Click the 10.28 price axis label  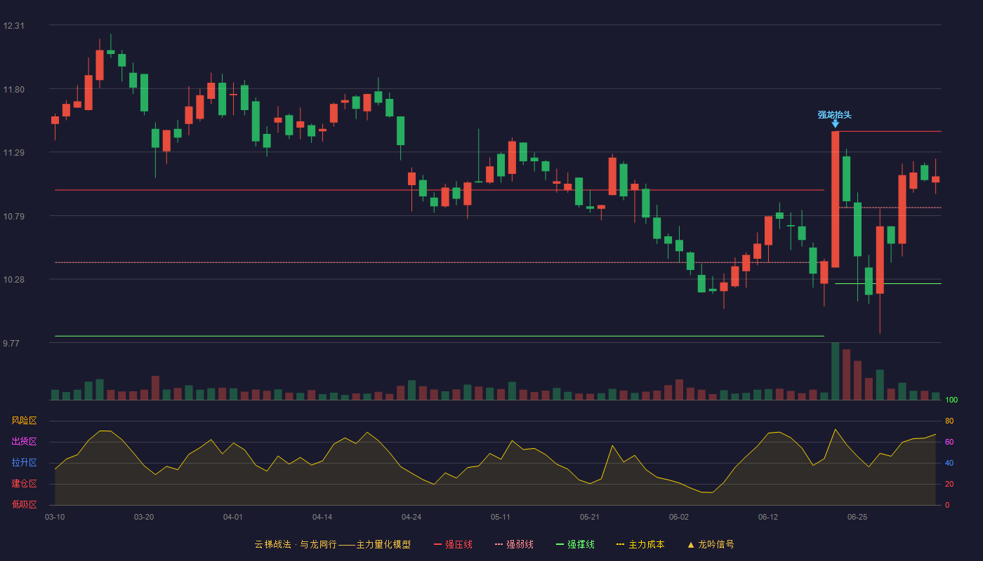tap(13, 280)
